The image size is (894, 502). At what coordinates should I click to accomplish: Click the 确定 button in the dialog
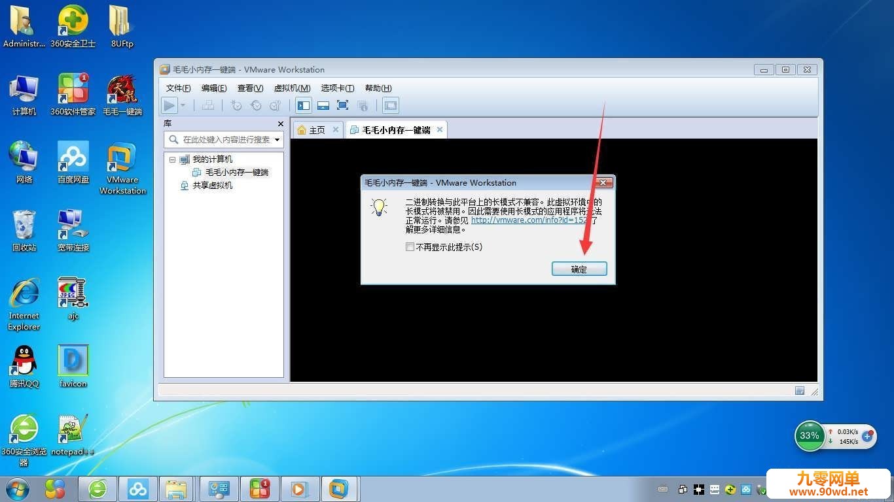coord(579,269)
